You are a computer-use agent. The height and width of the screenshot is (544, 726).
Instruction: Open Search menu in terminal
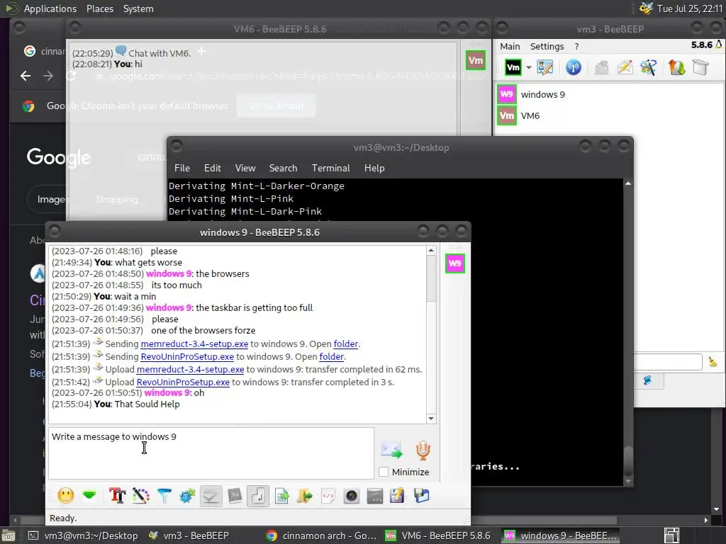283,168
